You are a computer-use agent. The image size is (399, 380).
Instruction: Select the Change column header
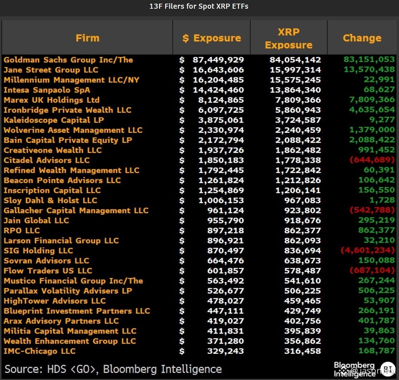(362, 38)
